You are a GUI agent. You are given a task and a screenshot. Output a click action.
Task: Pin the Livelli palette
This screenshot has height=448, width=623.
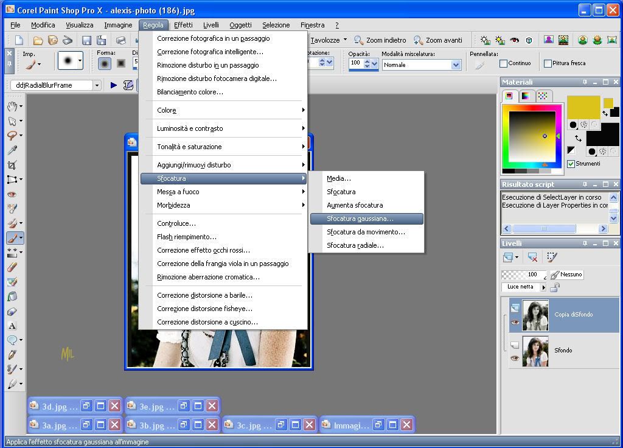point(585,243)
